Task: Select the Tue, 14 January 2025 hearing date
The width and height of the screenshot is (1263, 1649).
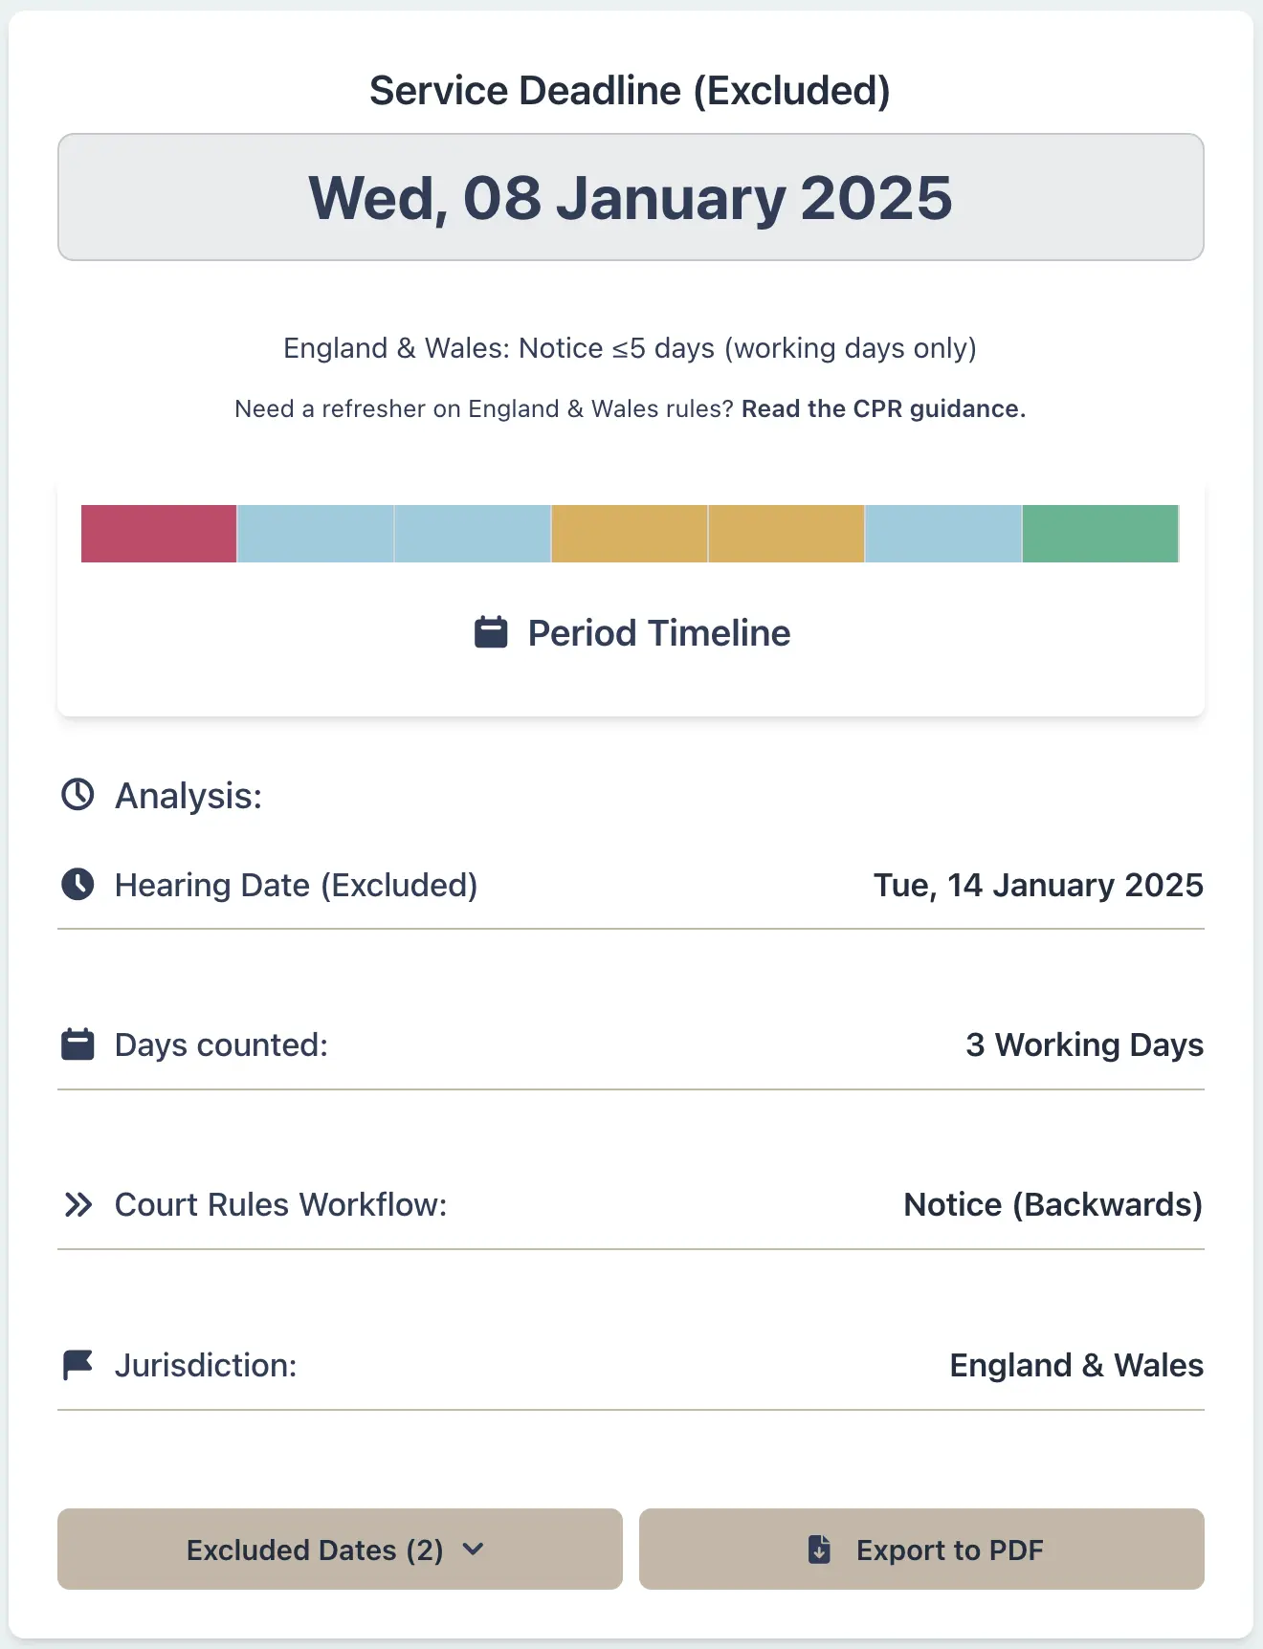Action: click(1037, 885)
